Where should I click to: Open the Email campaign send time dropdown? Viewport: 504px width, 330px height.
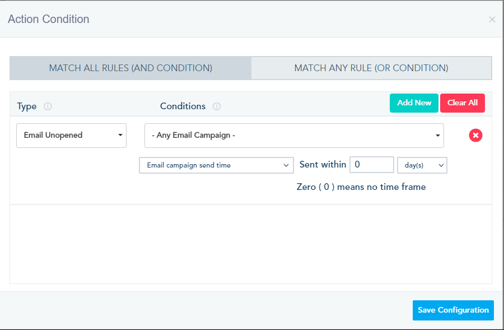216,165
